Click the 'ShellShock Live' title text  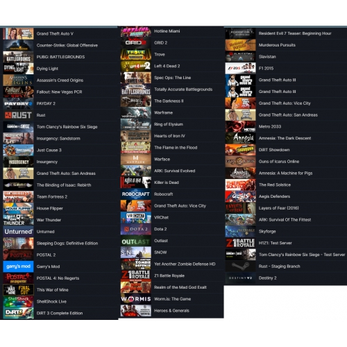click(x=51, y=301)
